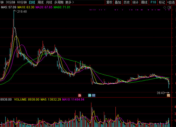Add the stock to watchlist with +自选
The width and height of the screenshot is (176, 127).
(x=171, y=2)
